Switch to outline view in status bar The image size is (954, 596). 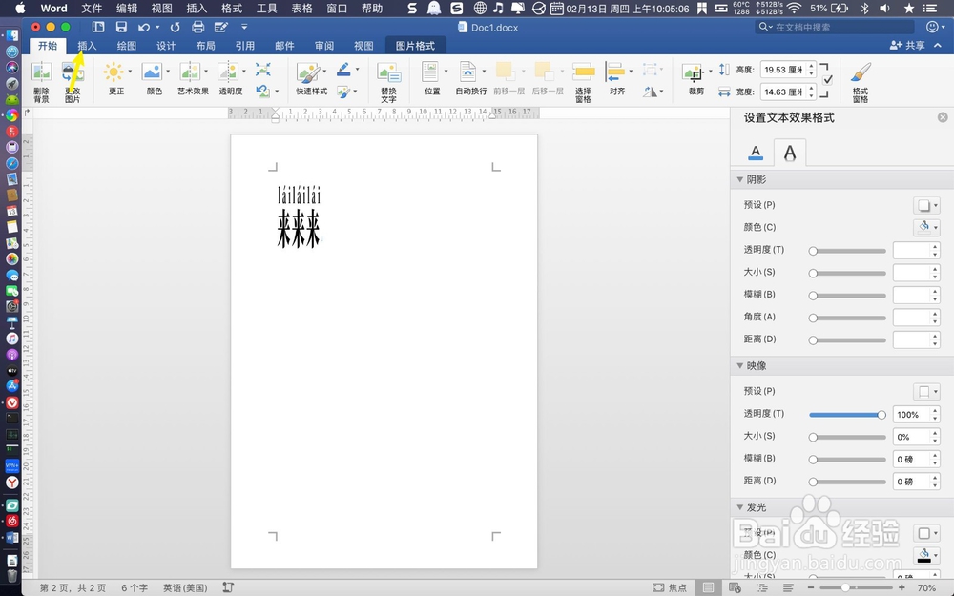tap(761, 587)
